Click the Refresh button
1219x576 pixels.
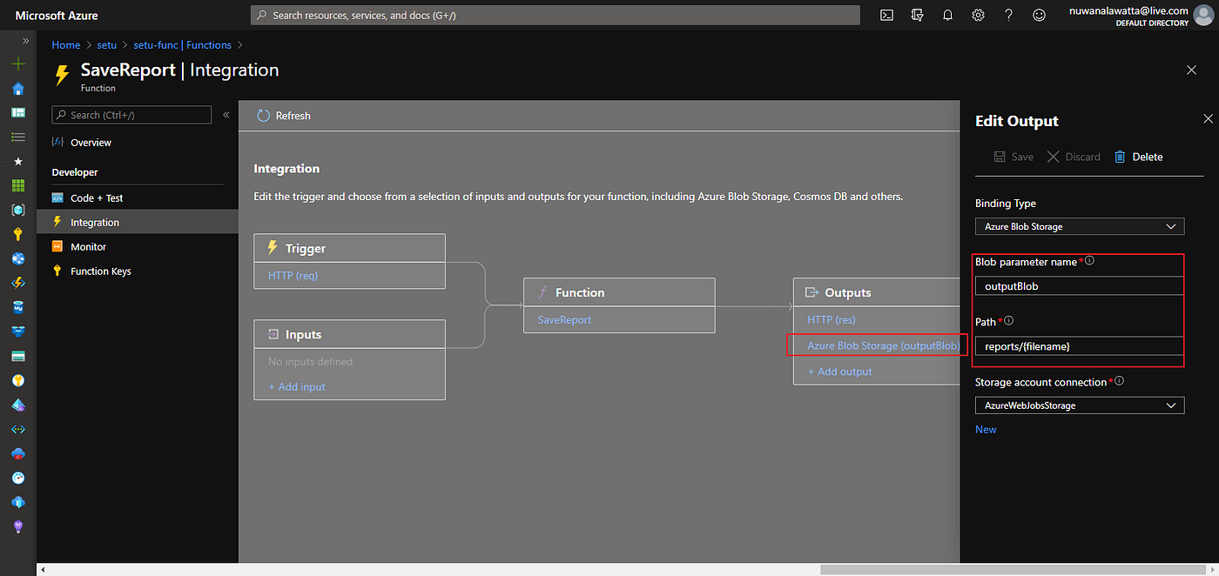[284, 116]
